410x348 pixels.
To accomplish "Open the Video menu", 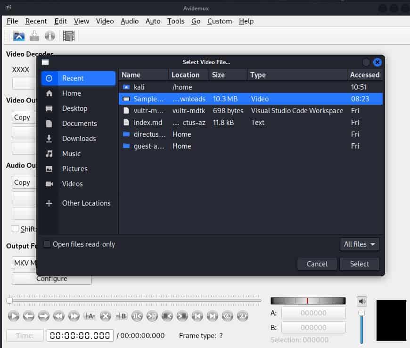I will [x=105, y=21].
